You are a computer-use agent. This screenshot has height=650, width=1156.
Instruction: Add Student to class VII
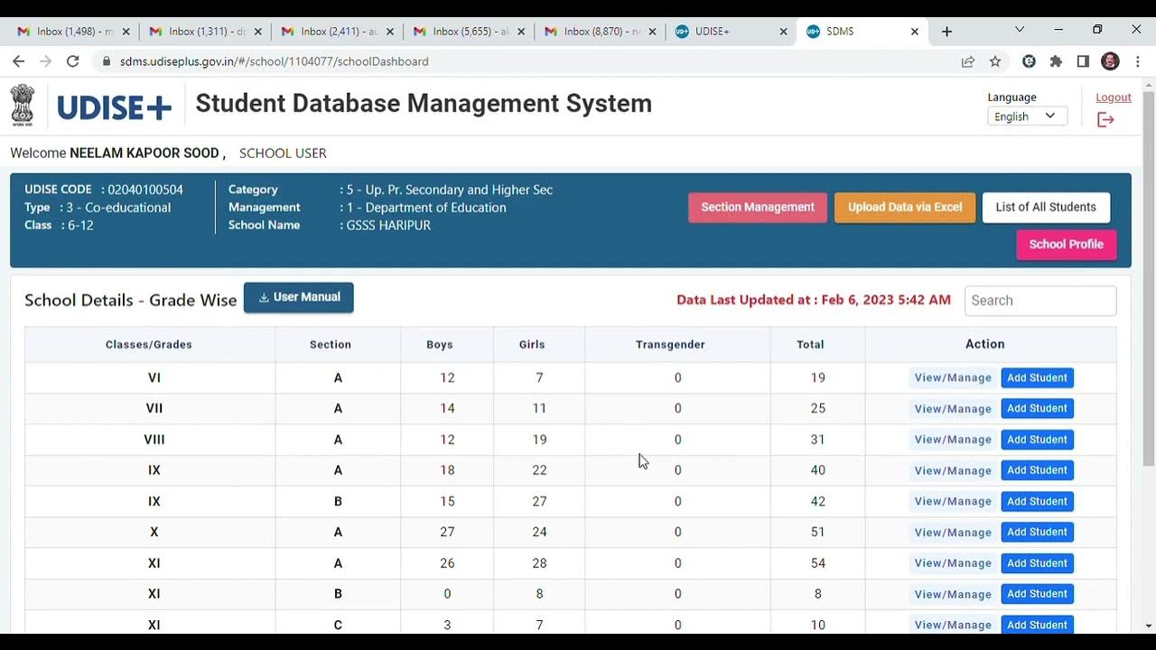point(1037,409)
